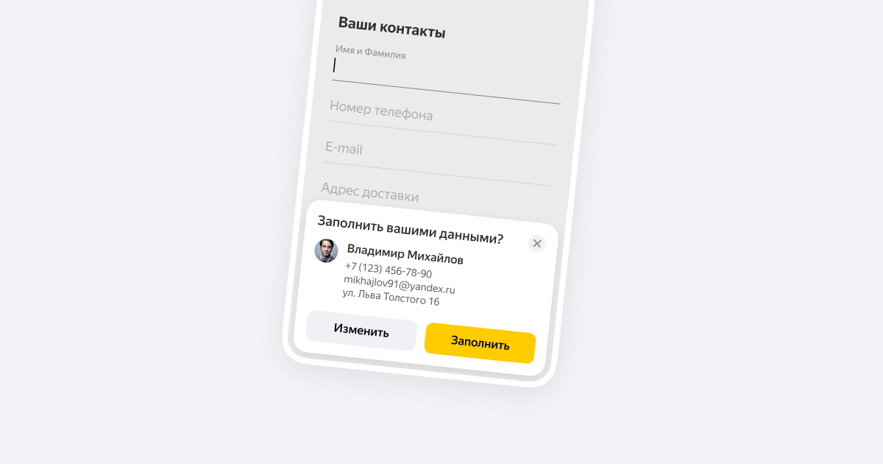Select the Номер телефона field

441,119
